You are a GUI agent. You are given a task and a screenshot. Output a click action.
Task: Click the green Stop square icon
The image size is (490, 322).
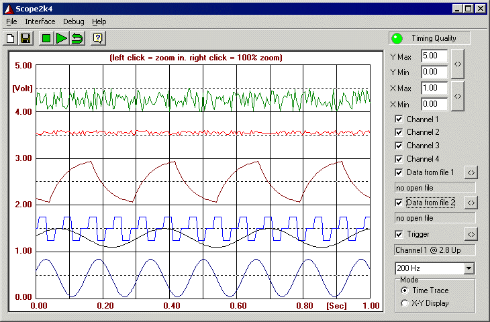tap(46, 38)
